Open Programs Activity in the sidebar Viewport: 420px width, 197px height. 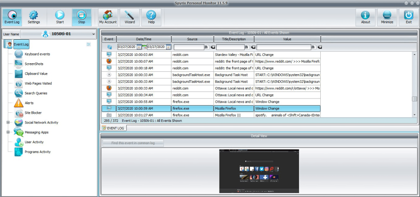coord(37,152)
